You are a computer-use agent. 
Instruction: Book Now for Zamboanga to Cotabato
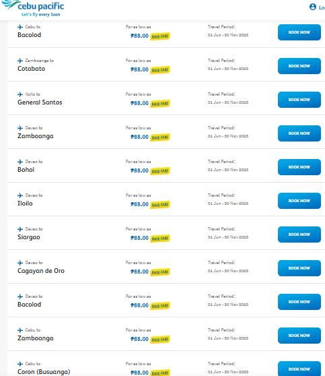(299, 66)
